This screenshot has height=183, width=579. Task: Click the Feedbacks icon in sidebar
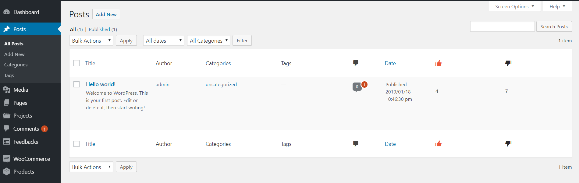pos(6,142)
